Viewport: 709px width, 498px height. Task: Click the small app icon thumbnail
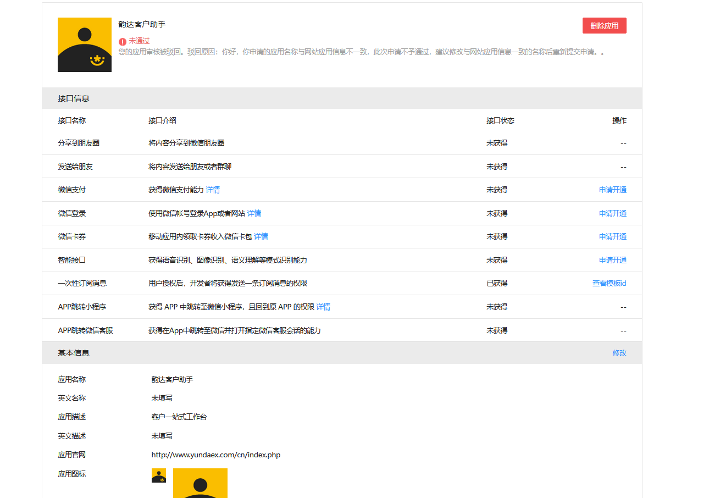pyautogui.click(x=159, y=475)
